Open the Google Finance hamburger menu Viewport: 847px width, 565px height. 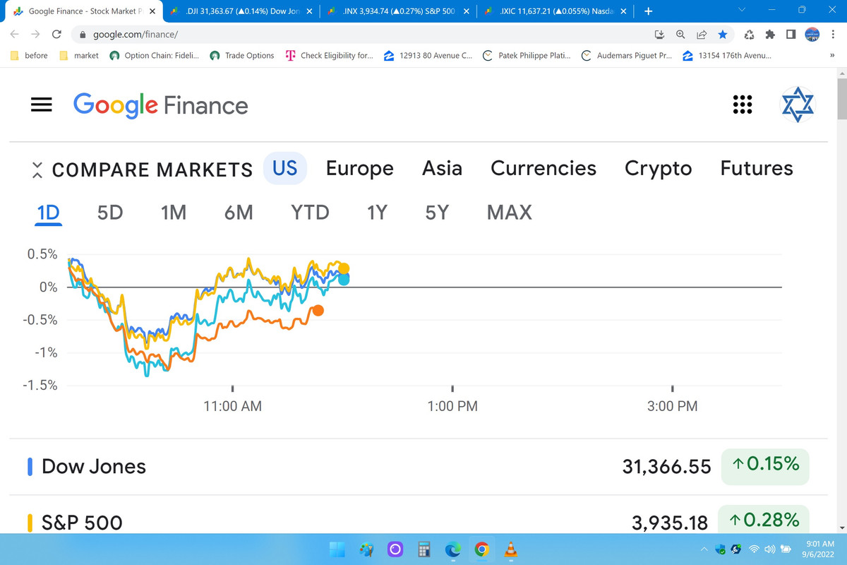click(42, 105)
